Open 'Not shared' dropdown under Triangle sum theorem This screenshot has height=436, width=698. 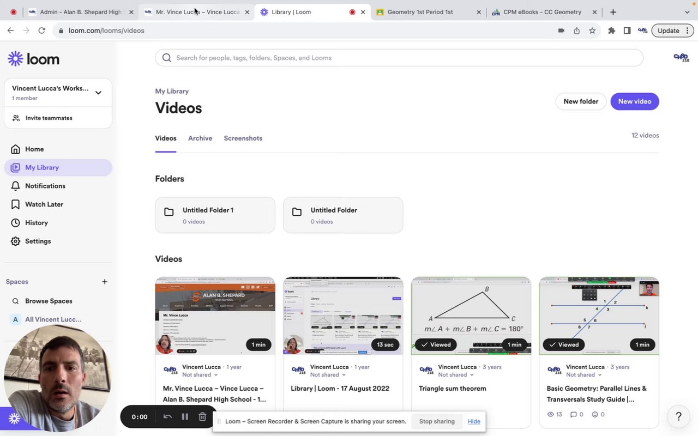pyautogui.click(x=456, y=375)
